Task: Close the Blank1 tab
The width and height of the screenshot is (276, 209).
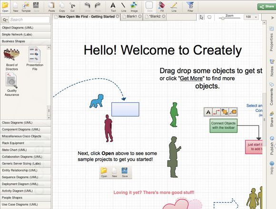Action: [140, 16]
